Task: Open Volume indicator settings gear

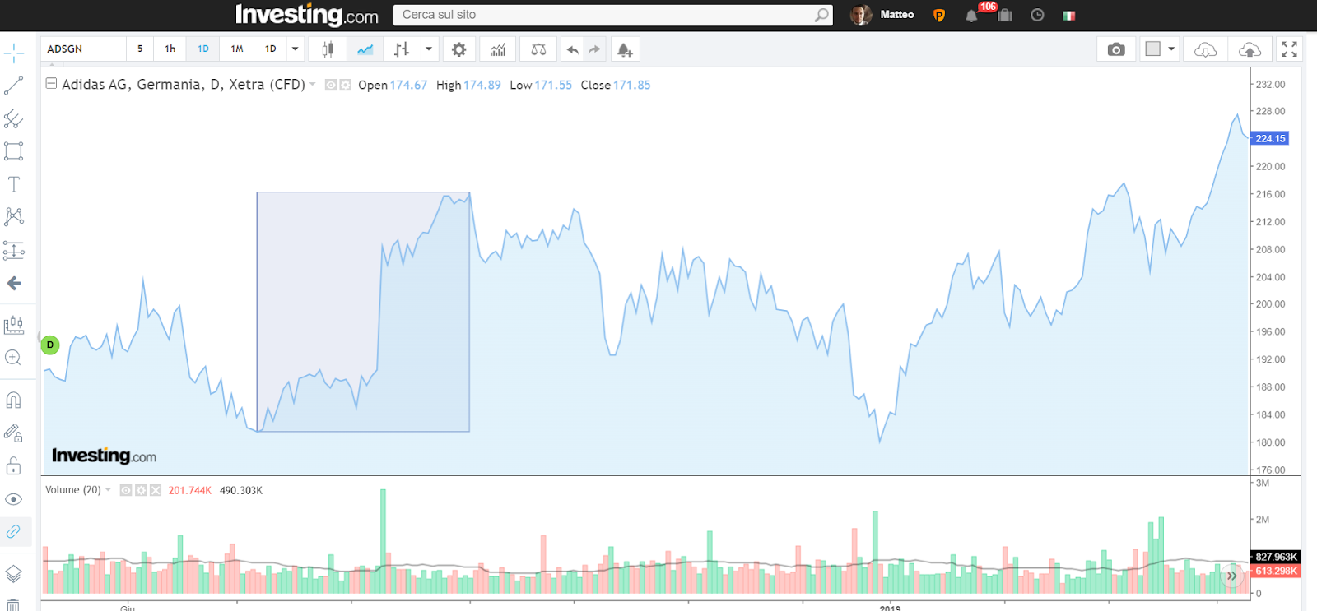Action: click(x=141, y=490)
